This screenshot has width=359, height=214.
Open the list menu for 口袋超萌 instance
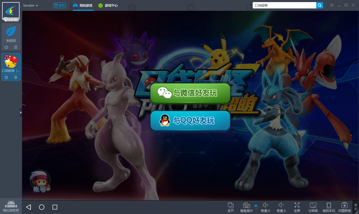pyautogui.click(x=16, y=77)
